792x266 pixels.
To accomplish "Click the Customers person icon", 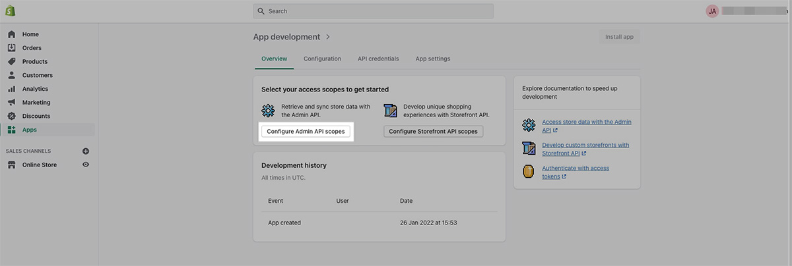I will [x=11, y=75].
